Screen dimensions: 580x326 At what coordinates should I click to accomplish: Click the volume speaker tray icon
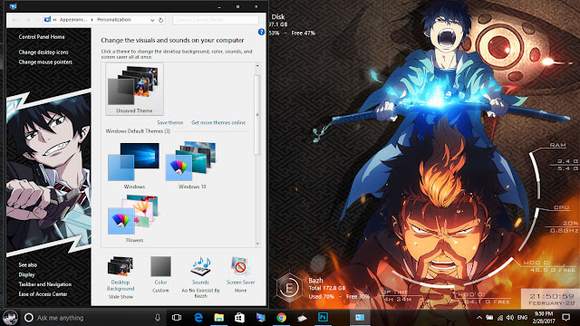(x=510, y=318)
